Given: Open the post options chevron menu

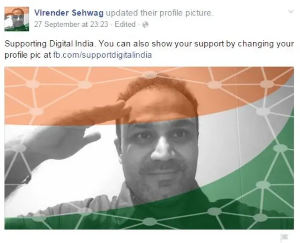Looking at the screenshot, I should (x=291, y=11).
